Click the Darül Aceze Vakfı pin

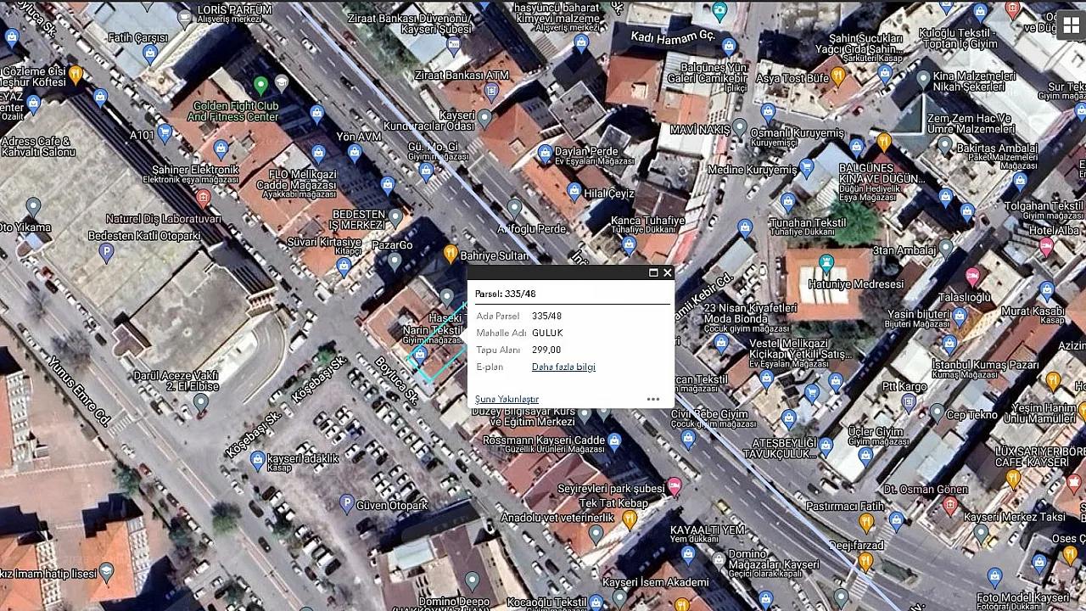200,403
